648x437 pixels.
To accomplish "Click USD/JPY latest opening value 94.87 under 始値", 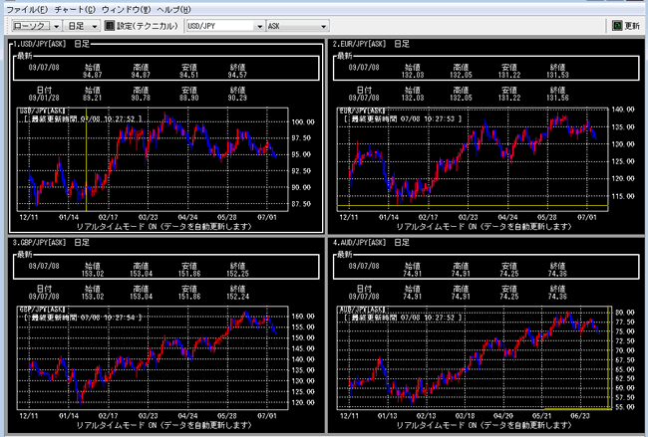I will pos(92,75).
